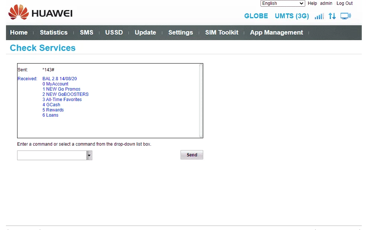Click the Huawei logo
Viewport: 367px width, 230px height.
(x=41, y=12)
